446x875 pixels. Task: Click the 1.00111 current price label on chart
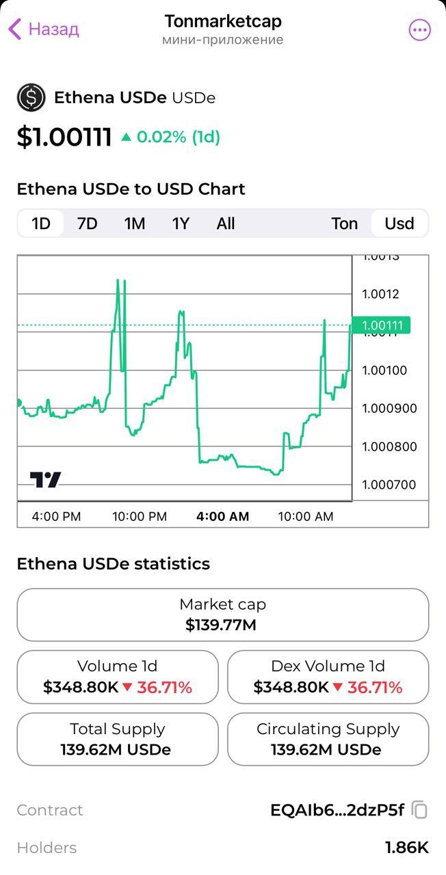(381, 325)
